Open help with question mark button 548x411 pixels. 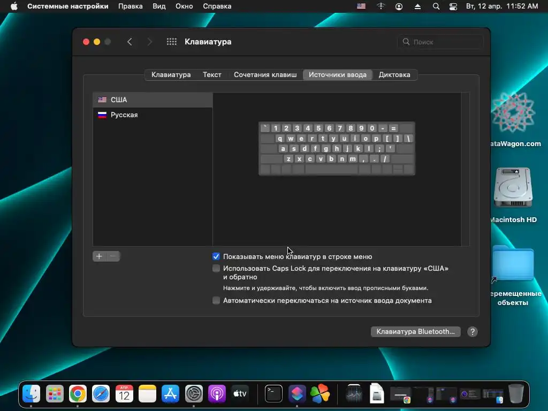click(473, 332)
